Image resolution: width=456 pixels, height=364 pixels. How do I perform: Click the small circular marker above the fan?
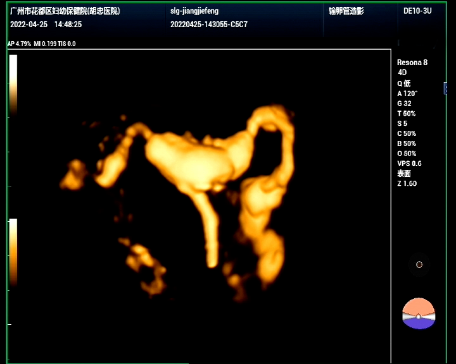419,264
